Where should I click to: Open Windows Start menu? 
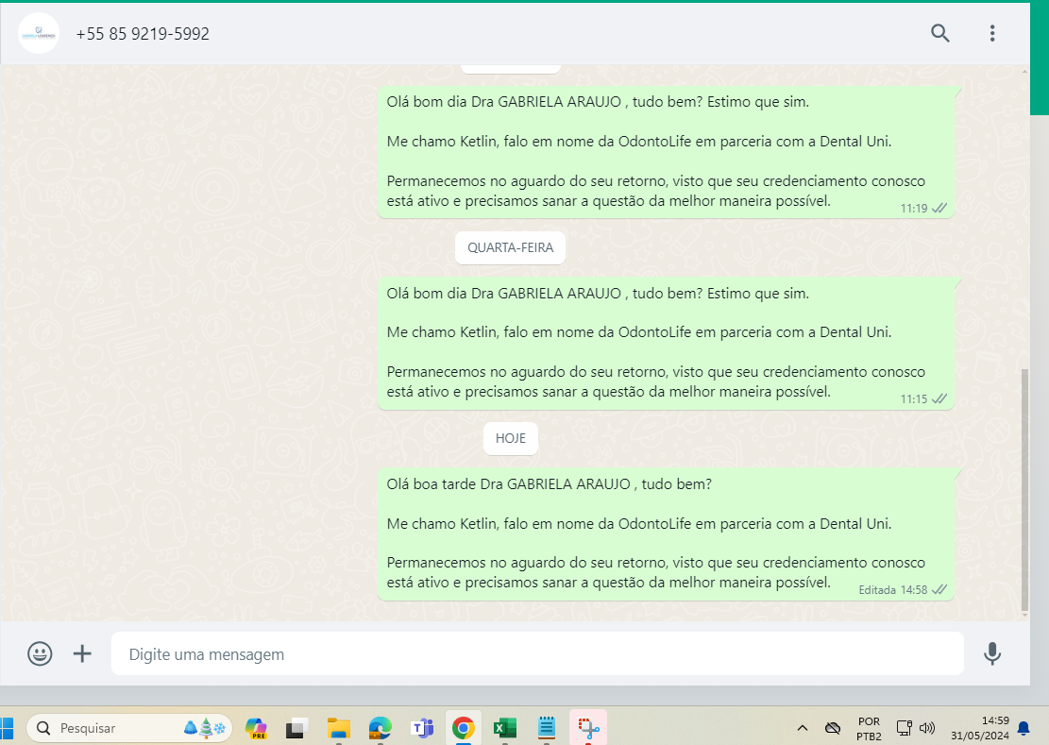coord(7,728)
